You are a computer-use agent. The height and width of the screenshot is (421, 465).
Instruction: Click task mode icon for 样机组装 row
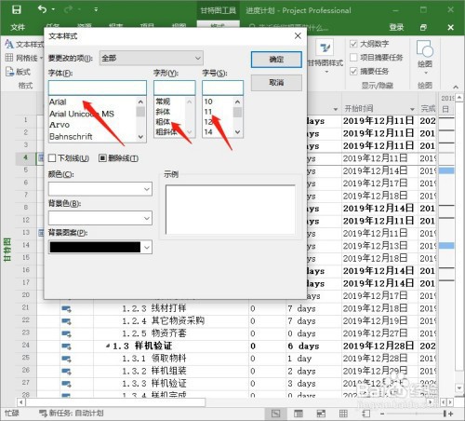click(66, 372)
